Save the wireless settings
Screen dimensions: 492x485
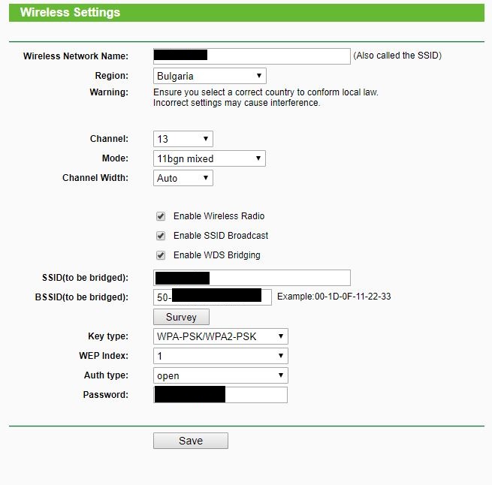(191, 441)
